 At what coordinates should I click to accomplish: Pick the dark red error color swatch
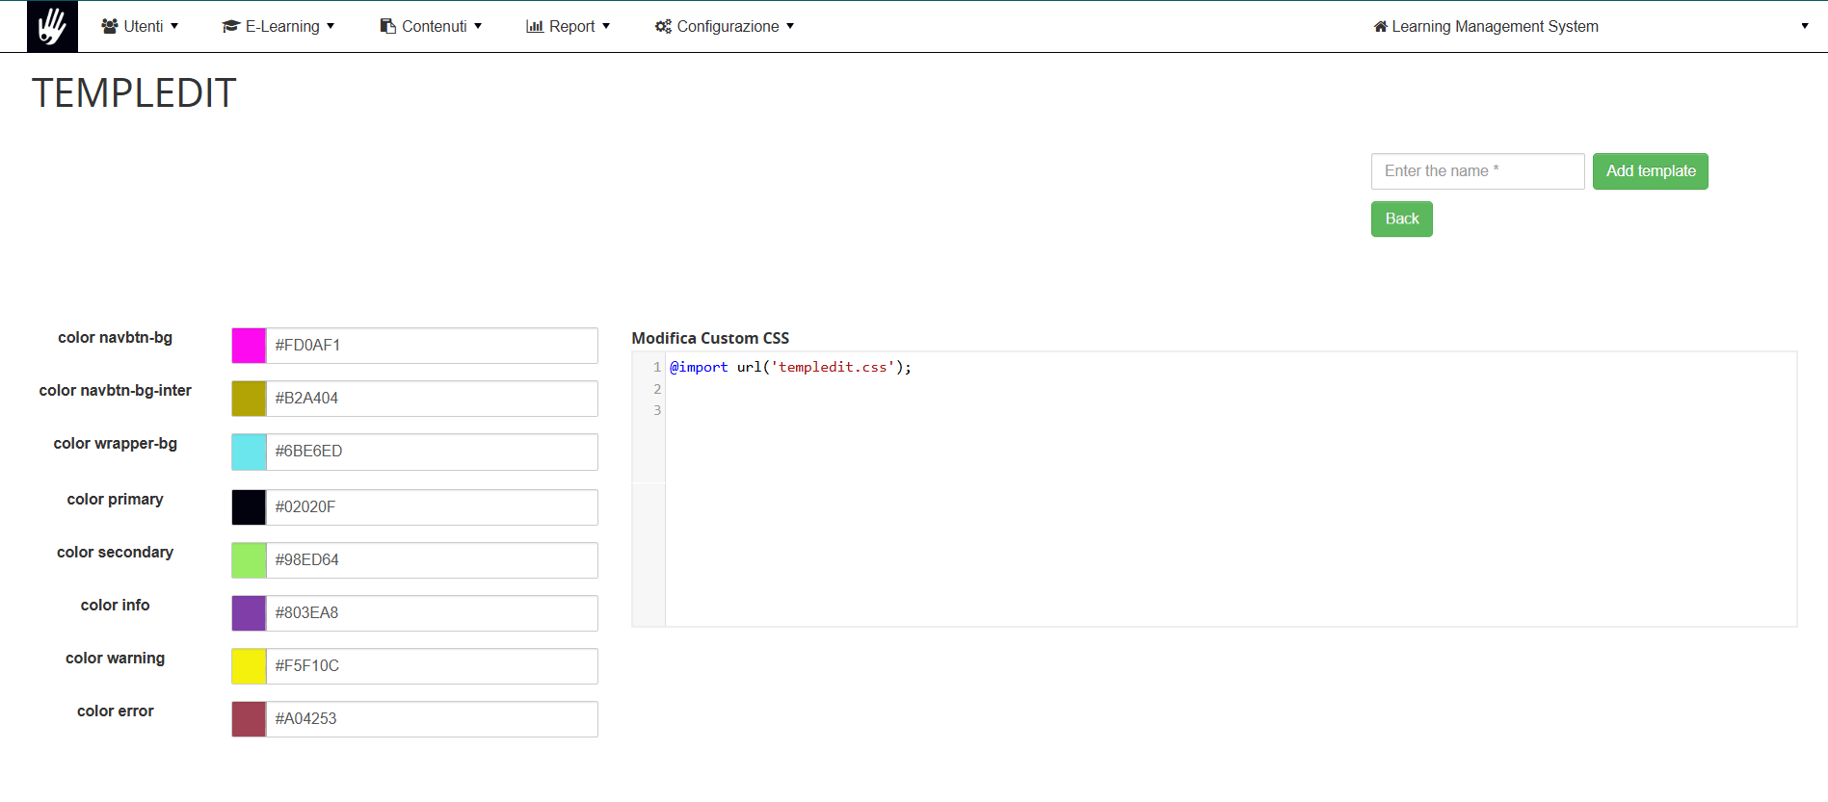249,719
